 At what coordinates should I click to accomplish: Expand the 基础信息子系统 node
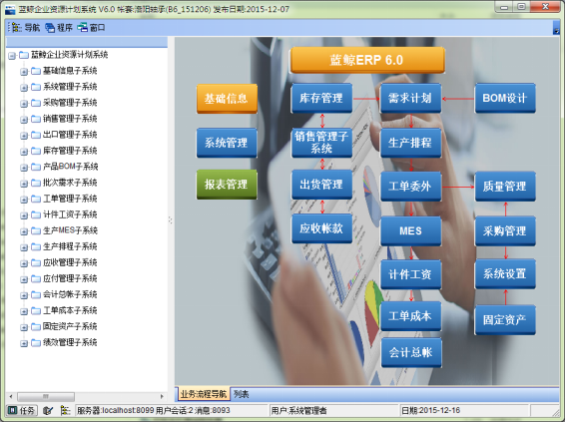pos(24,72)
